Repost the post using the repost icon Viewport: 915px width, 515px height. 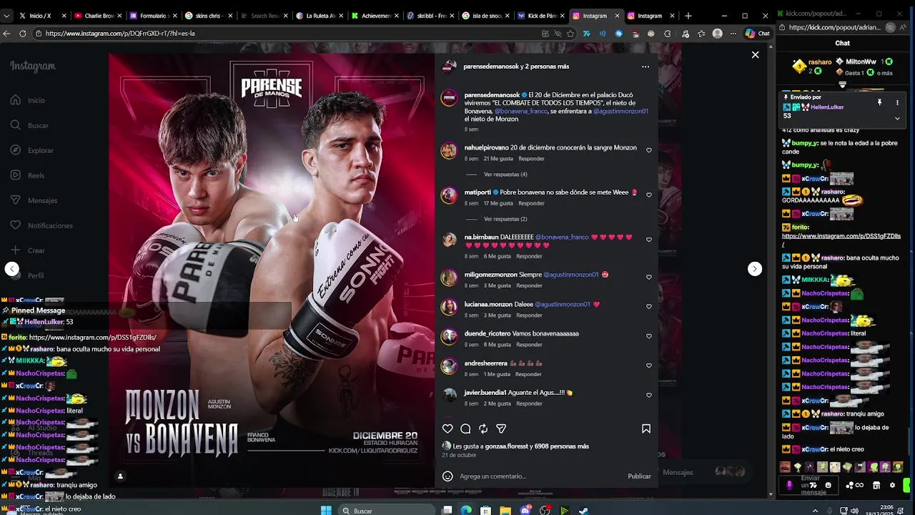pyautogui.click(x=483, y=428)
